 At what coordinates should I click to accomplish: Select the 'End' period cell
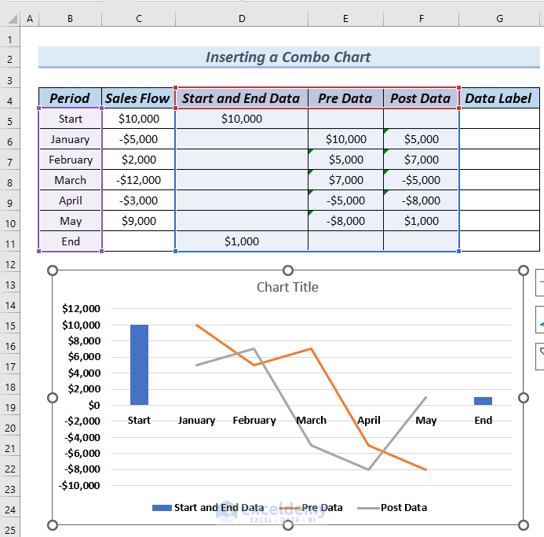[x=70, y=241]
